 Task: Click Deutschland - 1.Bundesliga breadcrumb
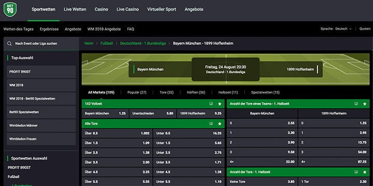click(143, 43)
